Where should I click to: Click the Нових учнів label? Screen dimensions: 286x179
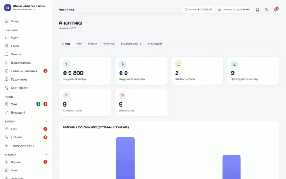126,111
